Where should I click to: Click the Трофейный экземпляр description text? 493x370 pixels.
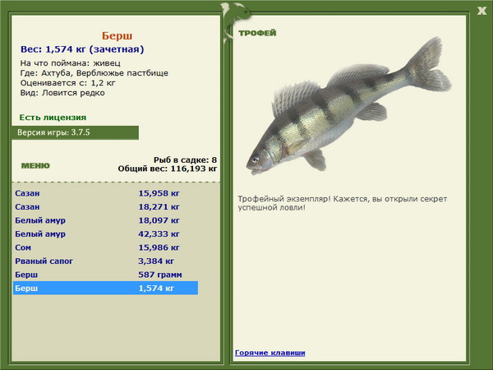(343, 203)
